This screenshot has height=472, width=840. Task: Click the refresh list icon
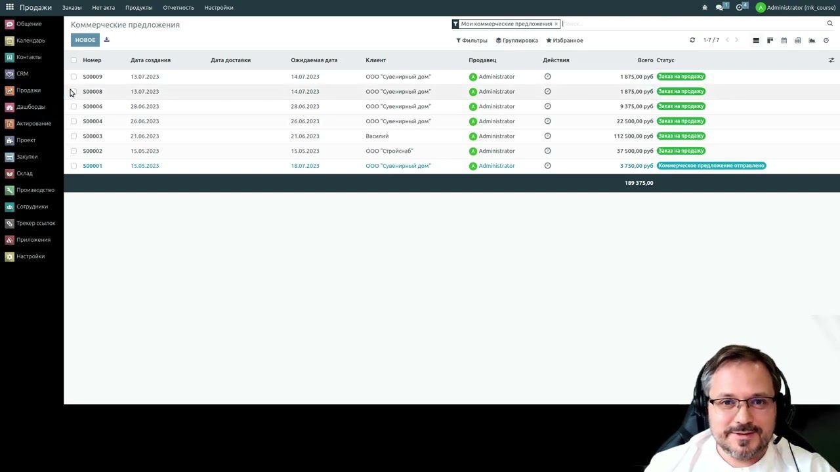tap(692, 40)
